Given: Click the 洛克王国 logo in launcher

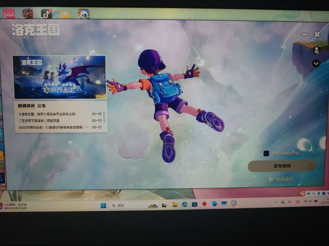Looking at the screenshot, I should pyautogui.click(x=36, y=31).
